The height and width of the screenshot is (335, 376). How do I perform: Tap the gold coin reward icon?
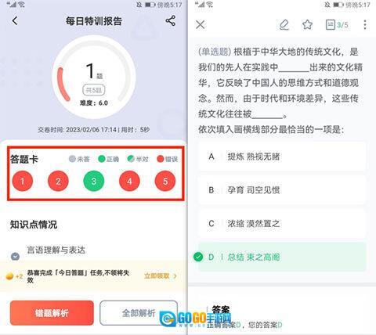coord(9,276)
